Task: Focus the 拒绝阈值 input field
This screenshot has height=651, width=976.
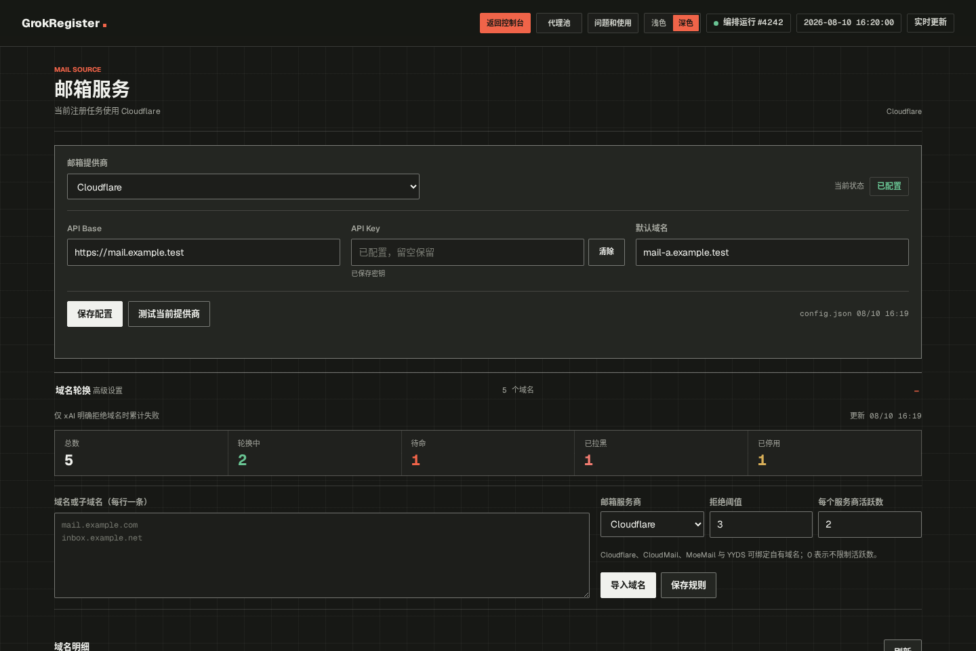Action: coord(761,524)
